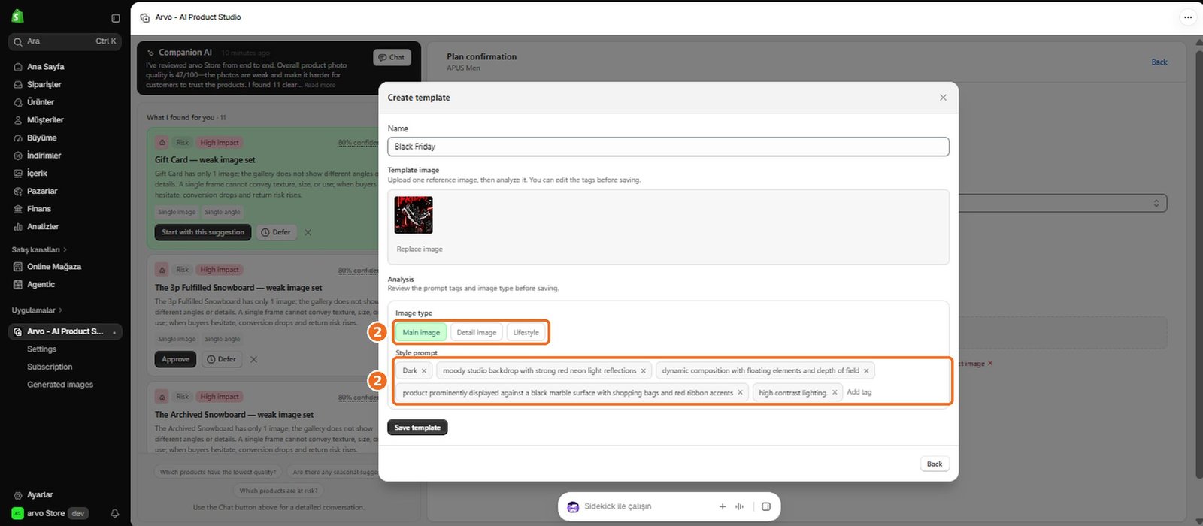Viewport: 1203px width, 526px height.
Task: Open the three-dots menu in top bar
Action: 1188,17
